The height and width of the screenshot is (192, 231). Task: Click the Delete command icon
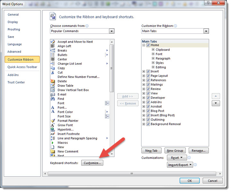(53, 81)
